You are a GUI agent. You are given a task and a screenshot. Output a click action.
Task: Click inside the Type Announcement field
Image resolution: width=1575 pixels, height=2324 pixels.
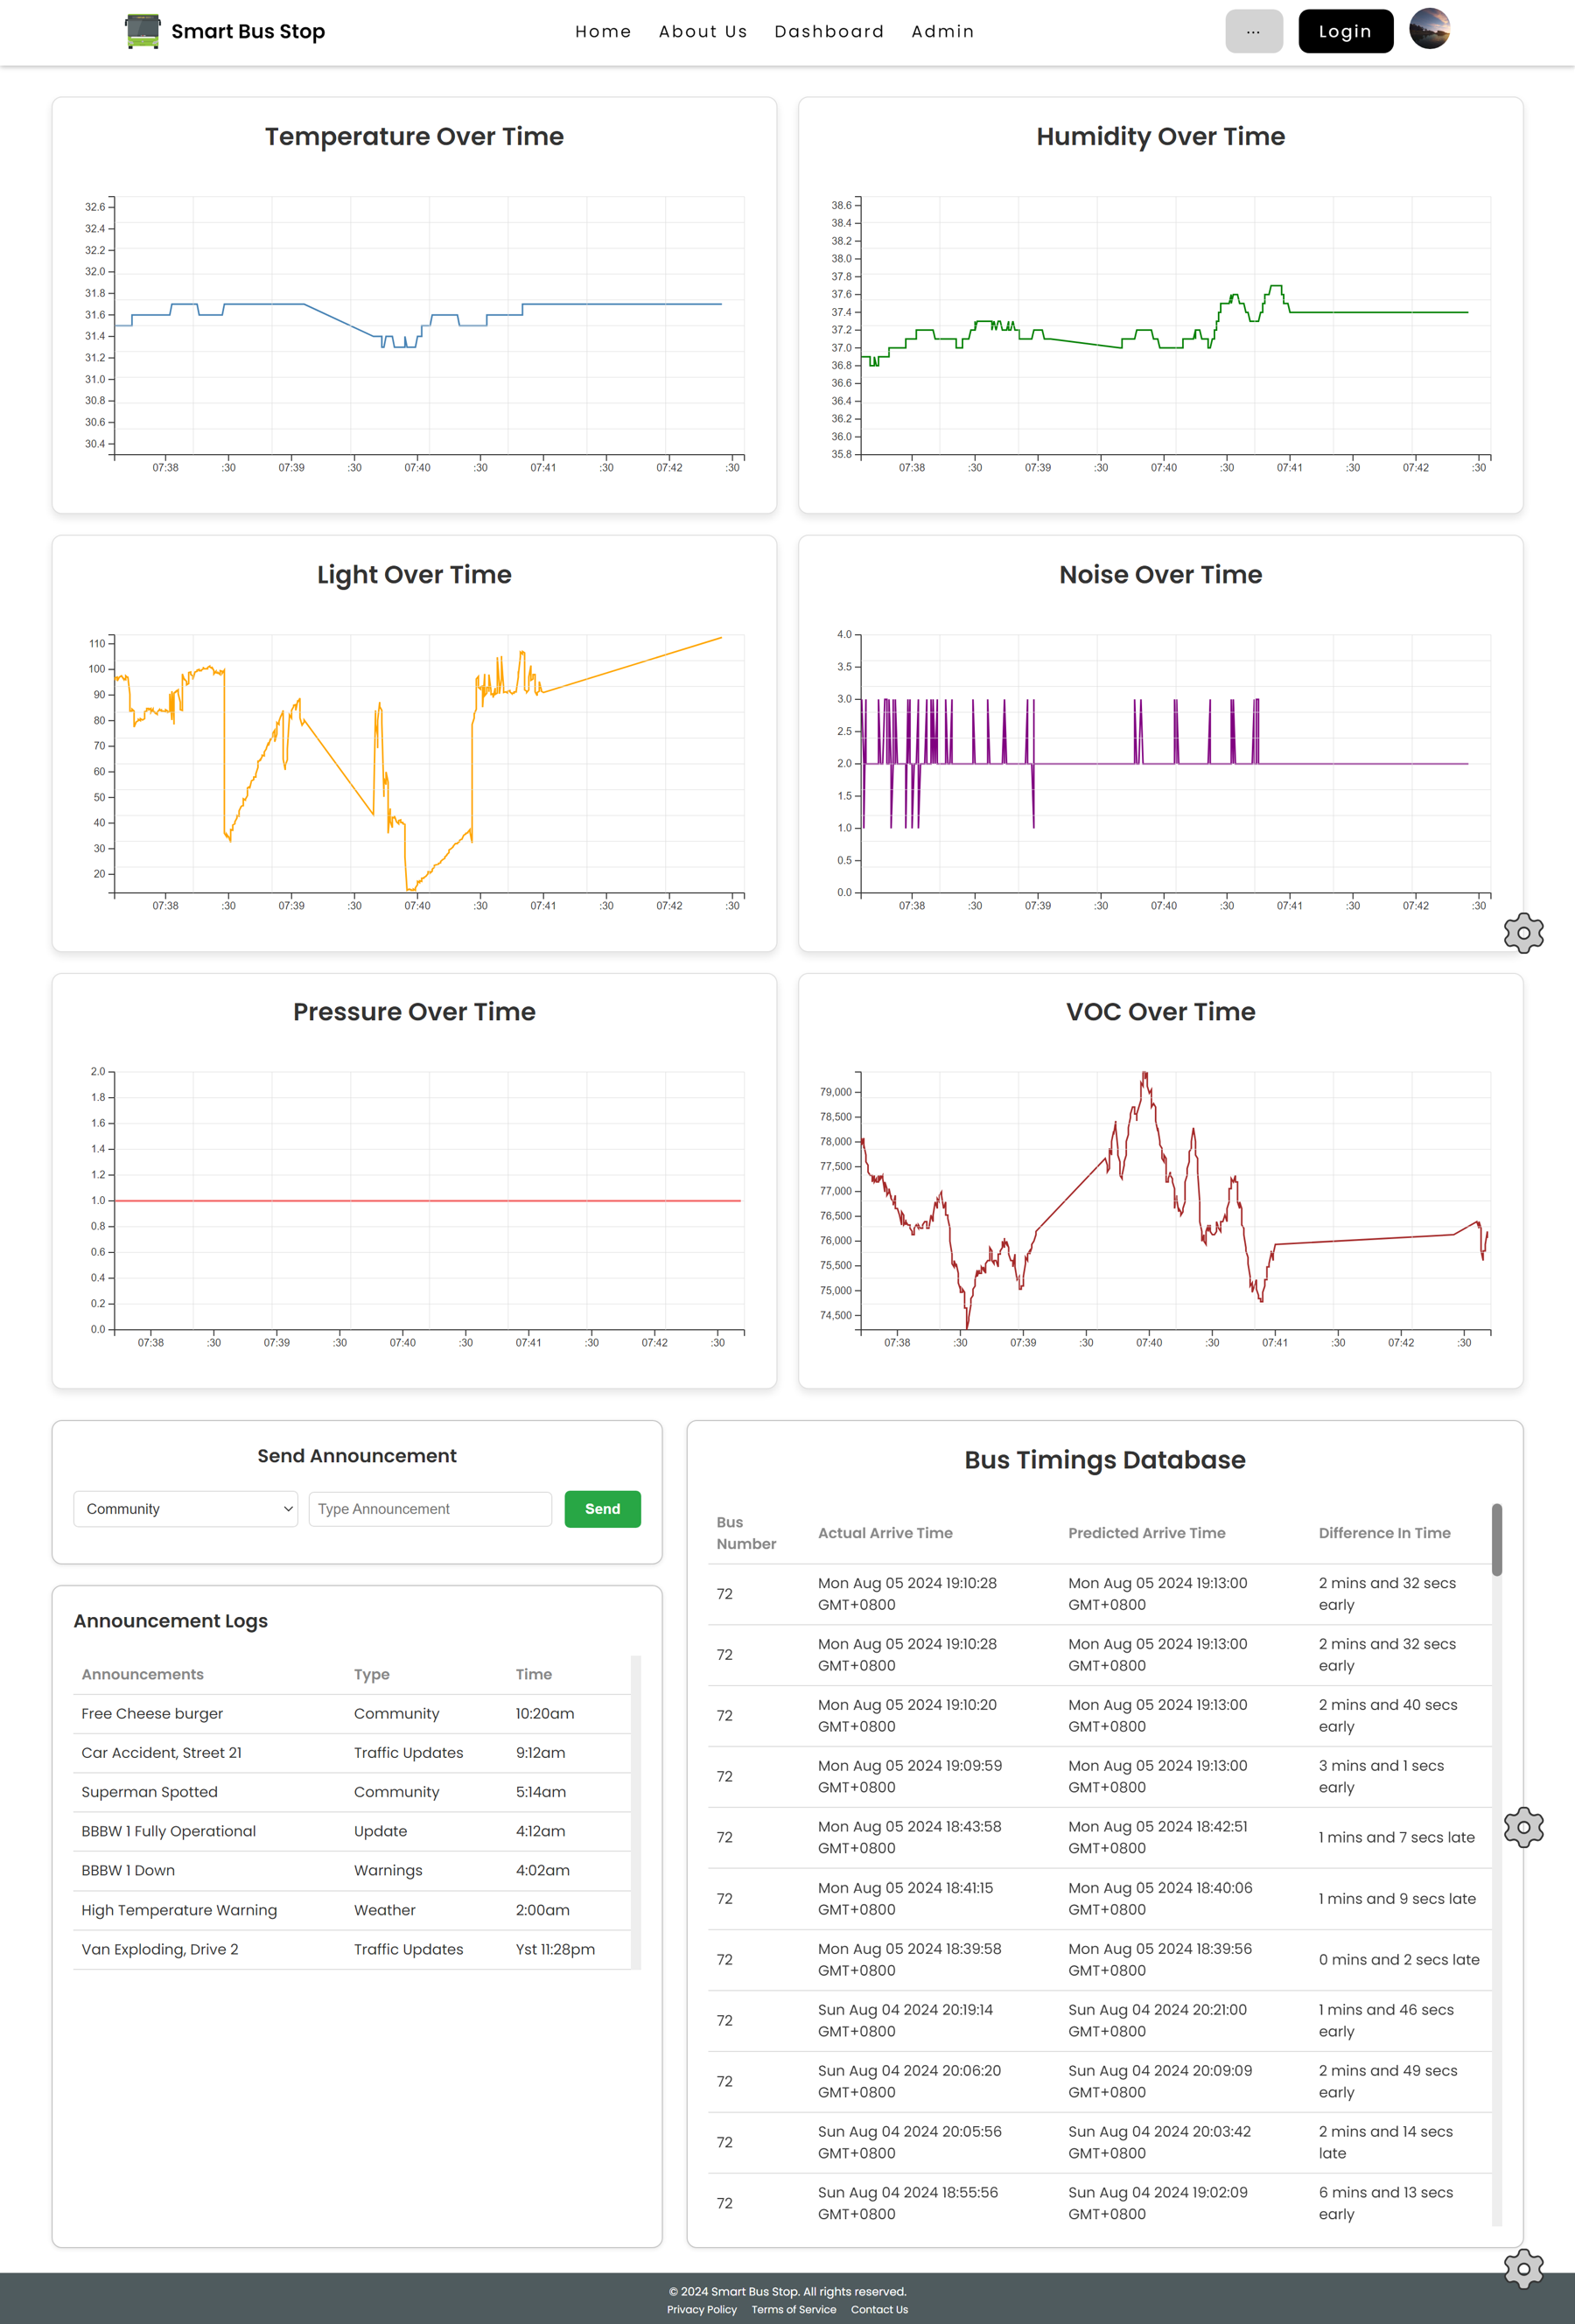point(430,1509)
